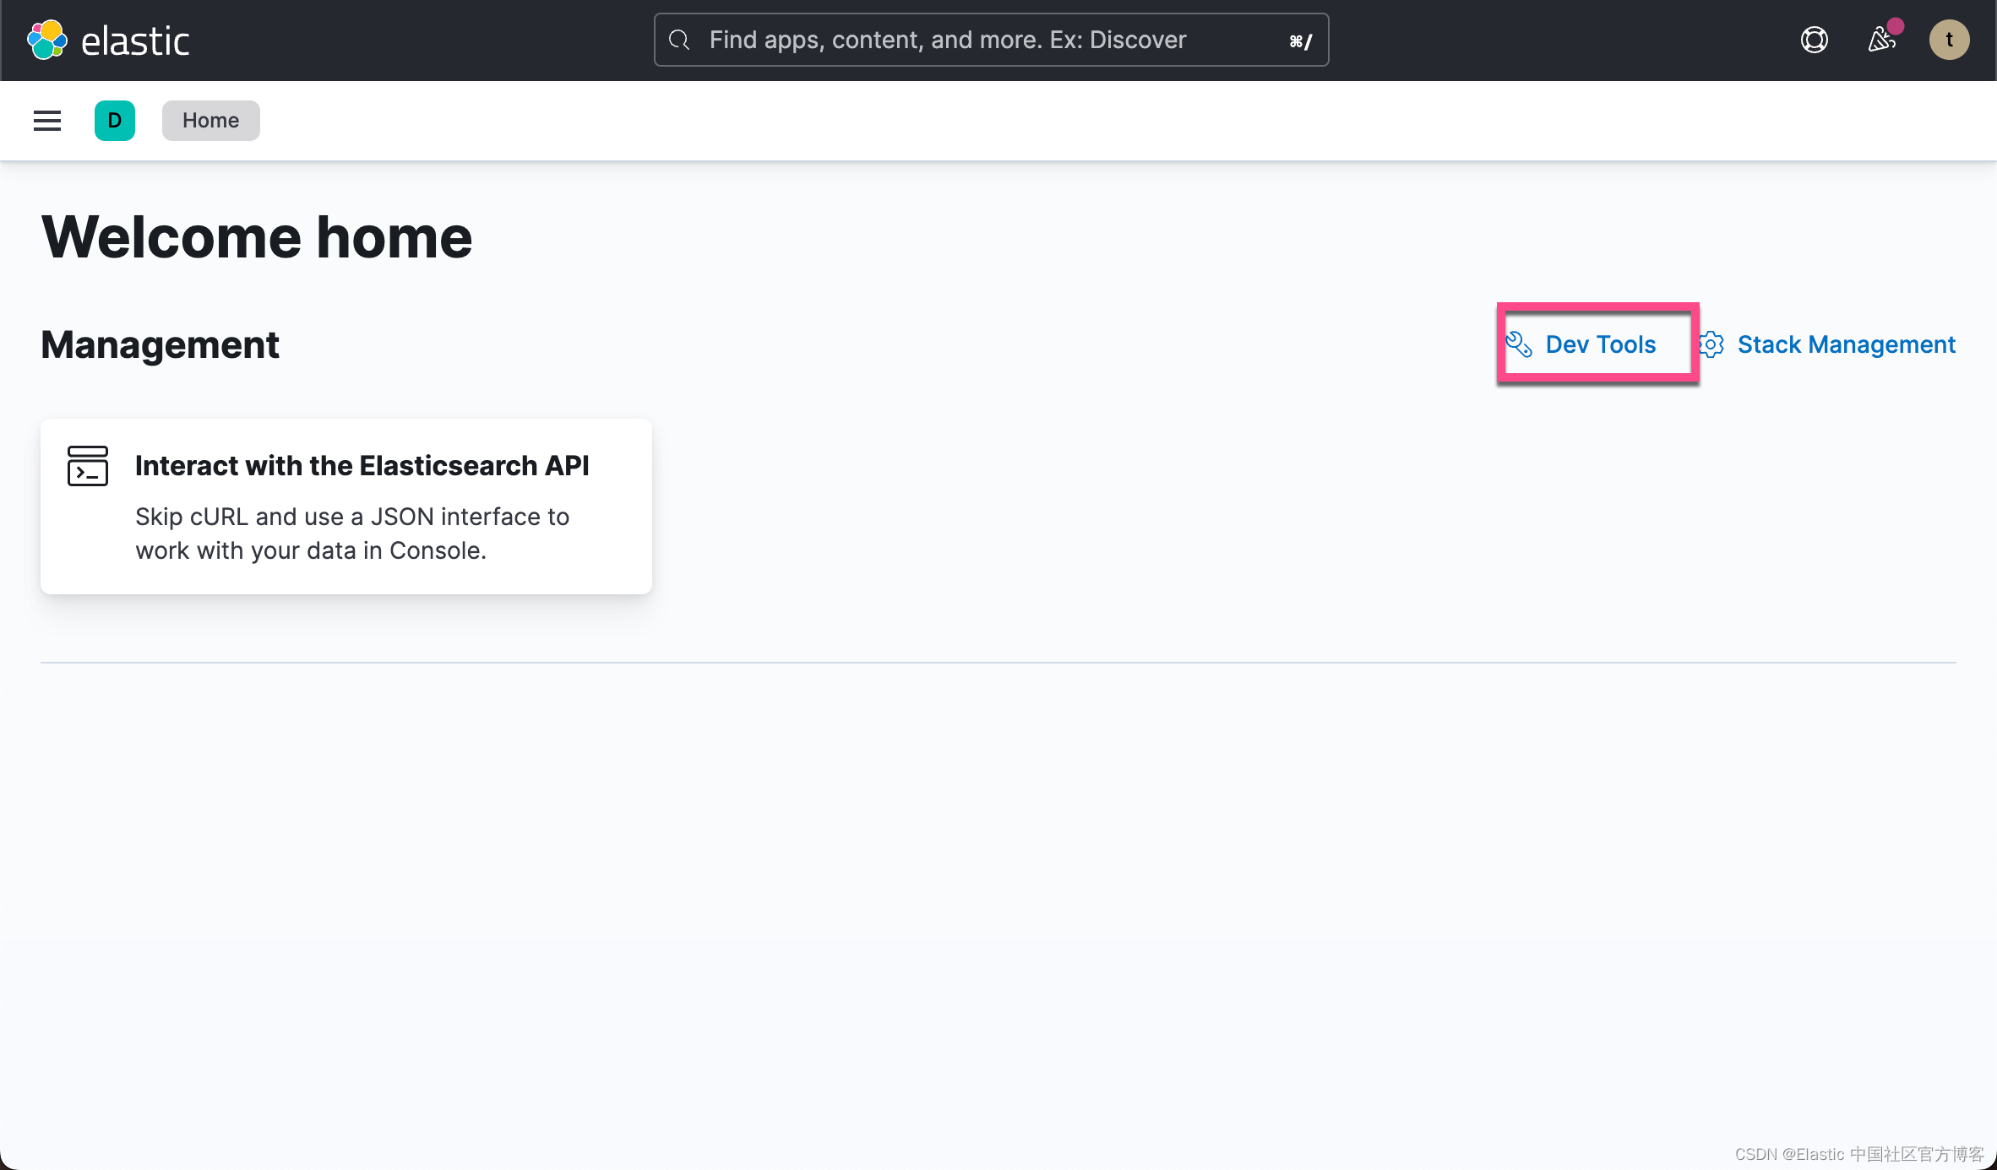Screen dimensions: 1997x1170
Task: Open the hamburger navigation menu
Action: [47, 121]
